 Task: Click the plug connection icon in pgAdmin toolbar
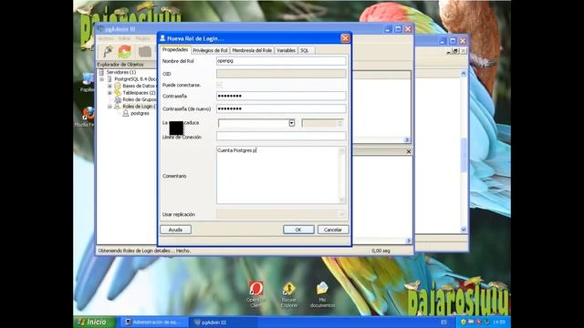108,51
